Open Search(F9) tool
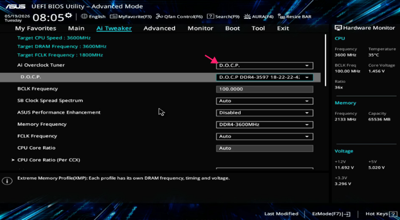The height and width of the screenshot is (220, 400). pos(223,17)
